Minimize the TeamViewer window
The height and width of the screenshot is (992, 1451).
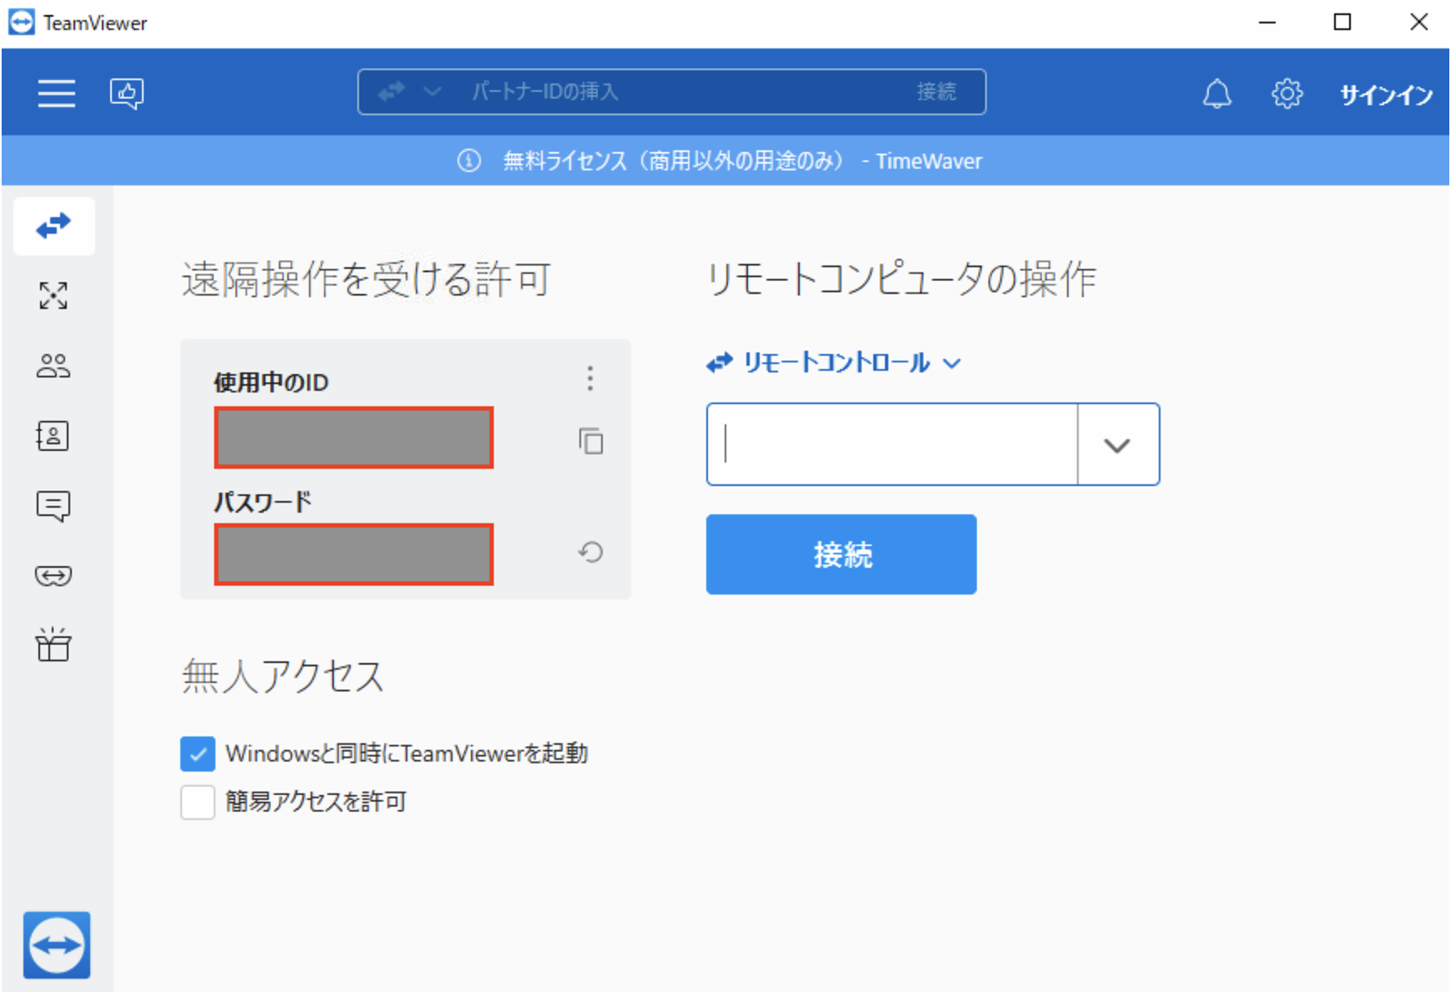click(1267, 23)
